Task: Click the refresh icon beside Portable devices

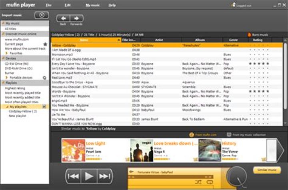Action: (44, 78)
